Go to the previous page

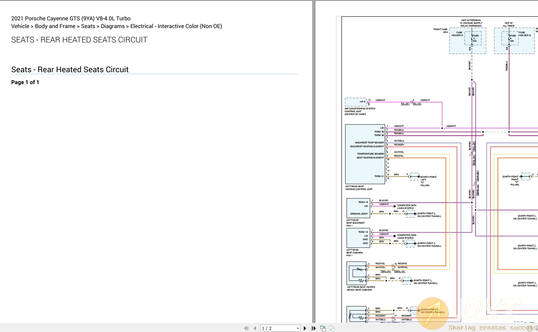pyautogui.click(x=255, y=328)
